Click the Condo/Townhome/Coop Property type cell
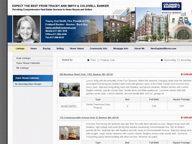The height and width of the screenshot is (144, 192). click(98, 106)
